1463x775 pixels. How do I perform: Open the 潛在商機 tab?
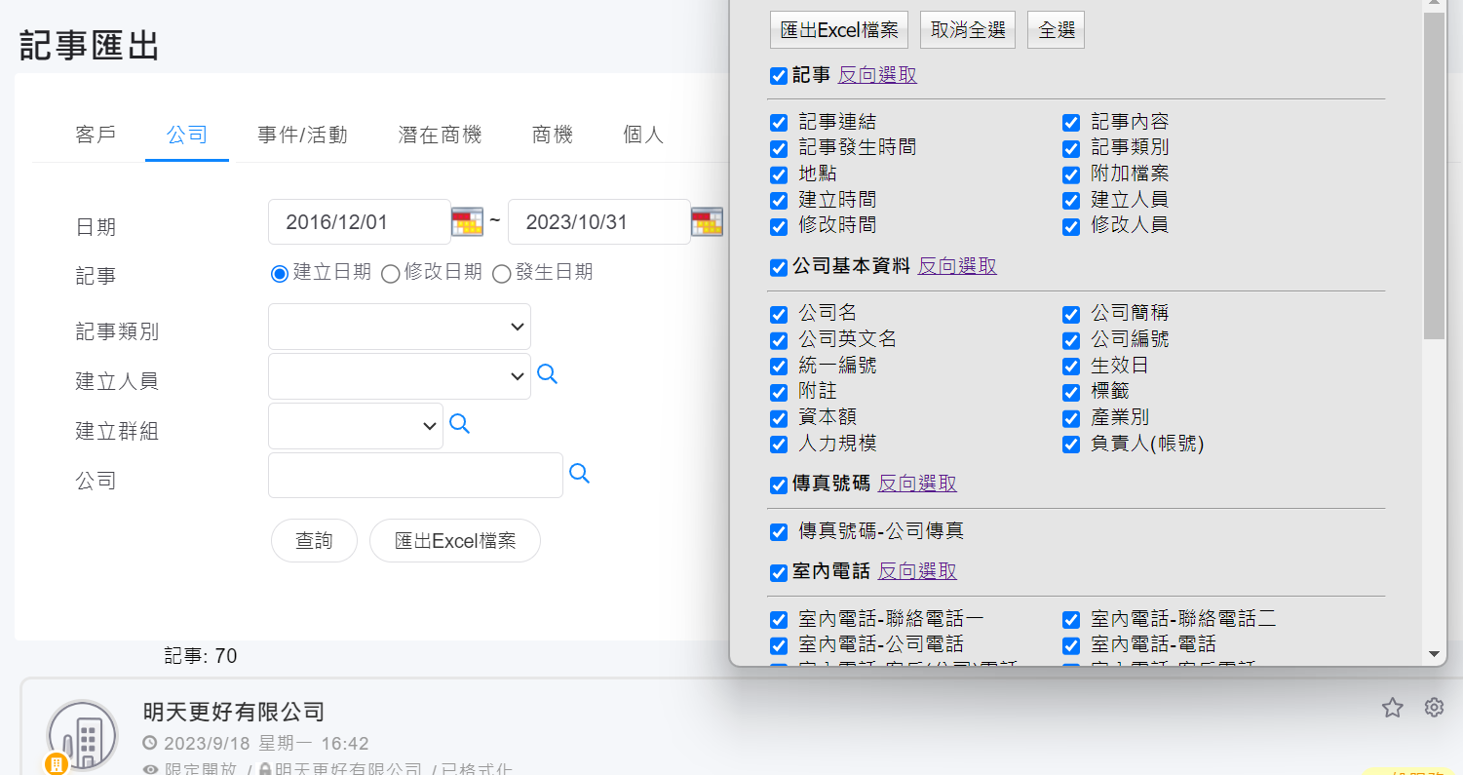[x=440, y=136]
